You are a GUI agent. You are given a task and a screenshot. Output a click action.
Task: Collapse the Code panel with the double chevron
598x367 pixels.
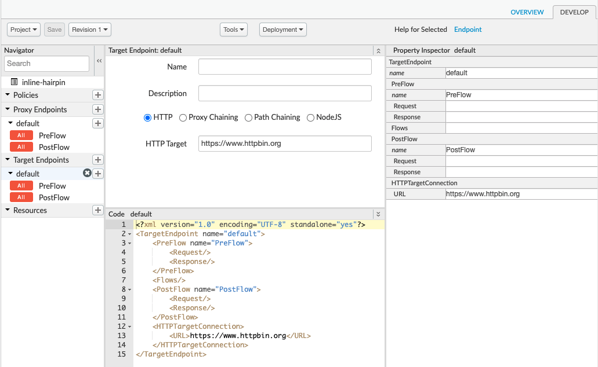378,214
